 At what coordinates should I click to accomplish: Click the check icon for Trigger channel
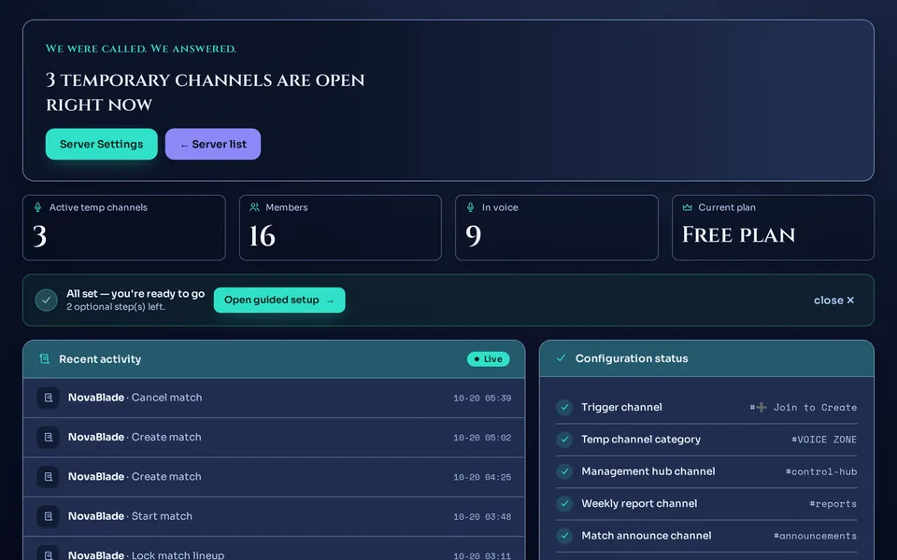pyautogui.click(x=564, y=408)
